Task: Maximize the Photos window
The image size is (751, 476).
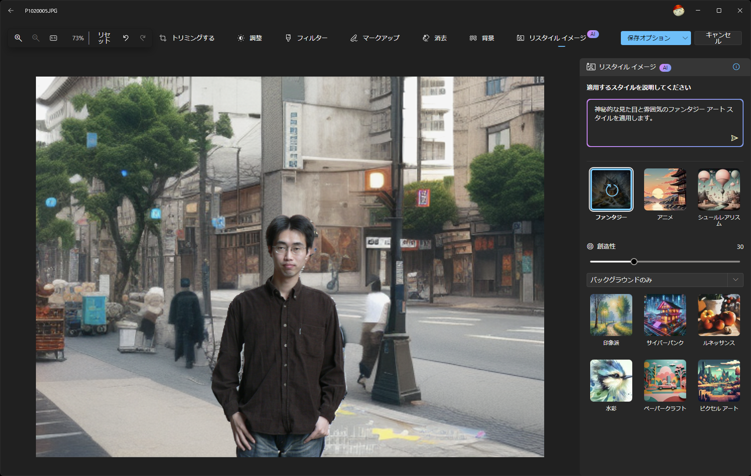Action: pos(719,10)
